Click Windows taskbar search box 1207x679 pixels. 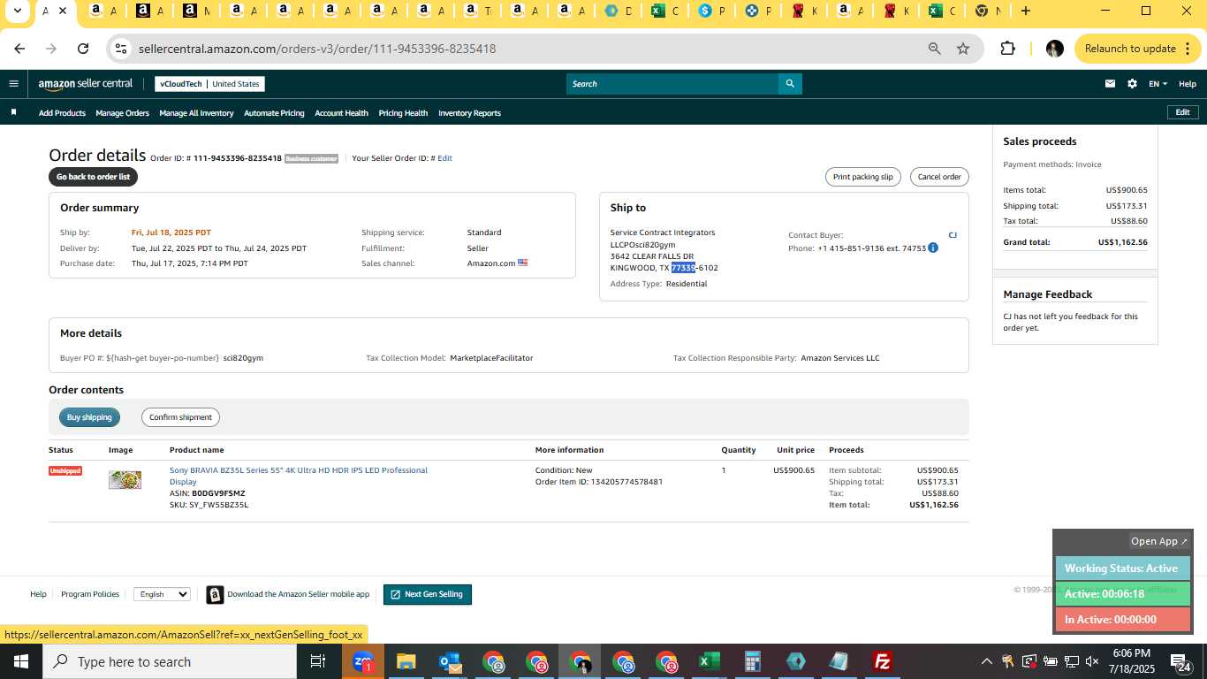[x=169, y=661]
